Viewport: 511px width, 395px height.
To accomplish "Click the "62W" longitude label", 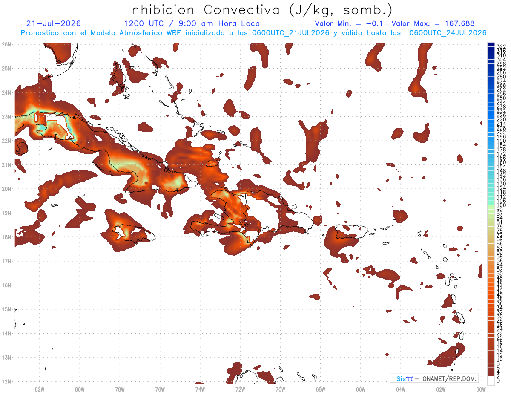I will 441,389.
